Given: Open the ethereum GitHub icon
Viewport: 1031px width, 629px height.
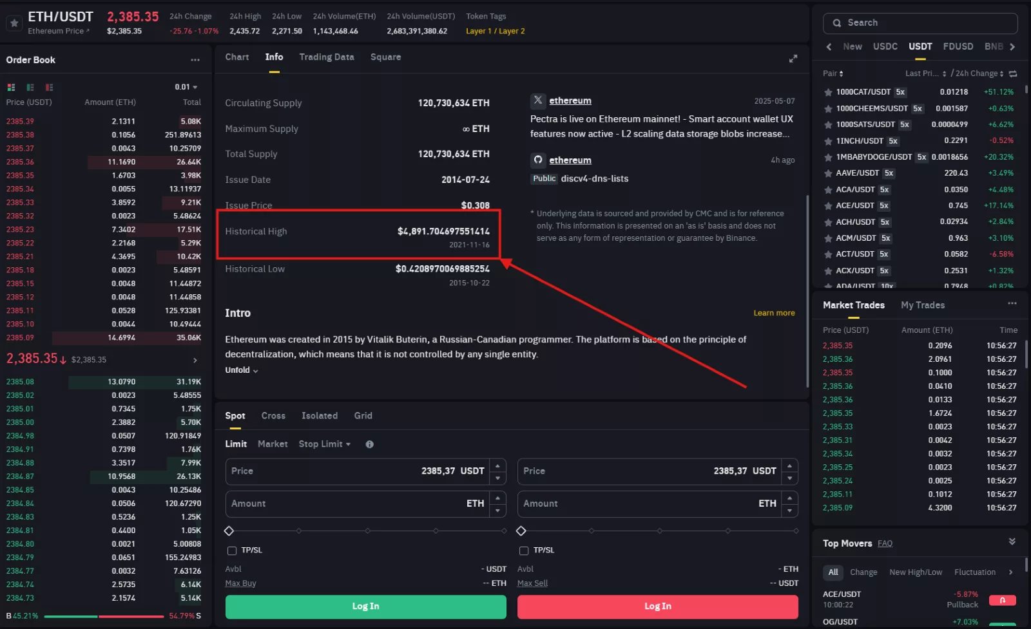Looking at the screenshot, I should pos(538,160).
